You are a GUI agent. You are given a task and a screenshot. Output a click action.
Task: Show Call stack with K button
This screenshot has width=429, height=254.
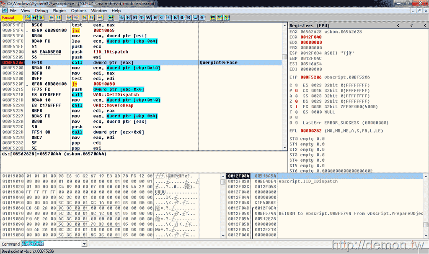[x=175, y=18]
